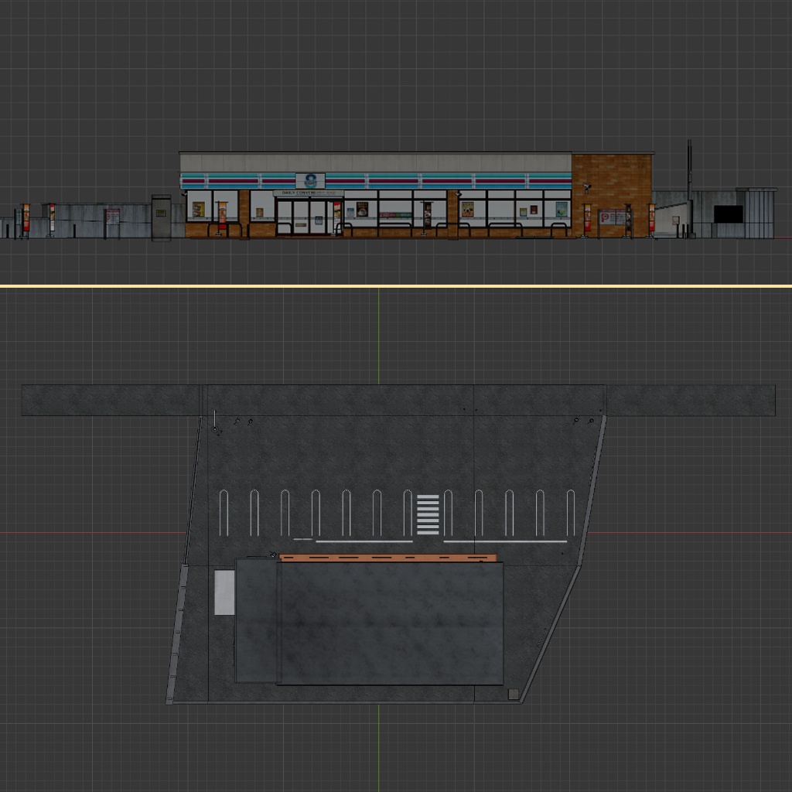The image size is (792, 792).
Task: Click the leftmost parking space line marker
Action: (x=224, y=513)
